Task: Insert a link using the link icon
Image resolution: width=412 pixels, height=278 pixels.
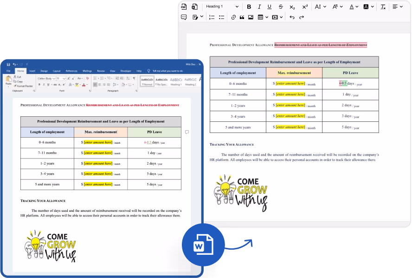Action: pos(233,17)
